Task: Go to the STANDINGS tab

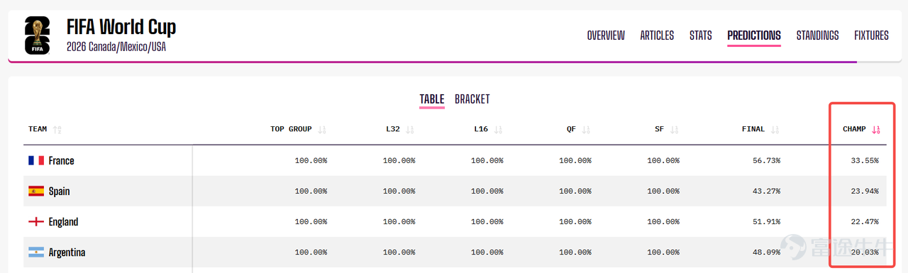Action: (x=817, y=35)
